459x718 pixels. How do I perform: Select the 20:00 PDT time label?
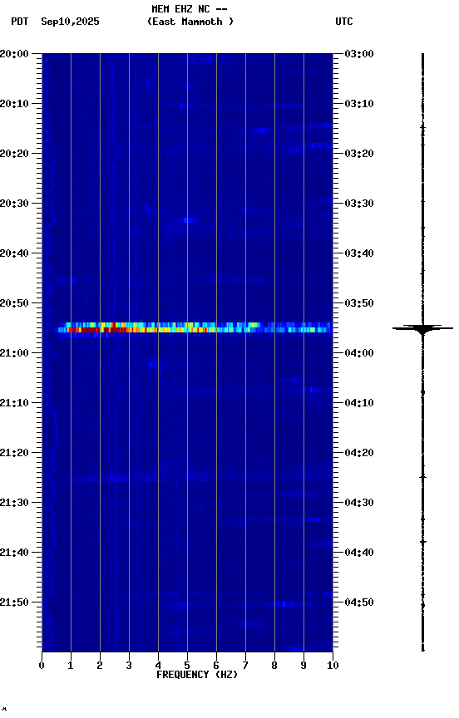pos(14,54)
